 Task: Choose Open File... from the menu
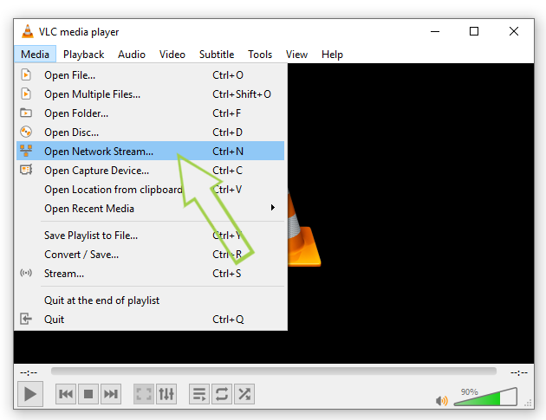pyautogui.click(x=151, y=74)
